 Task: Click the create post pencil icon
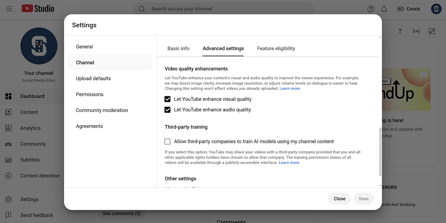(432, 31)
